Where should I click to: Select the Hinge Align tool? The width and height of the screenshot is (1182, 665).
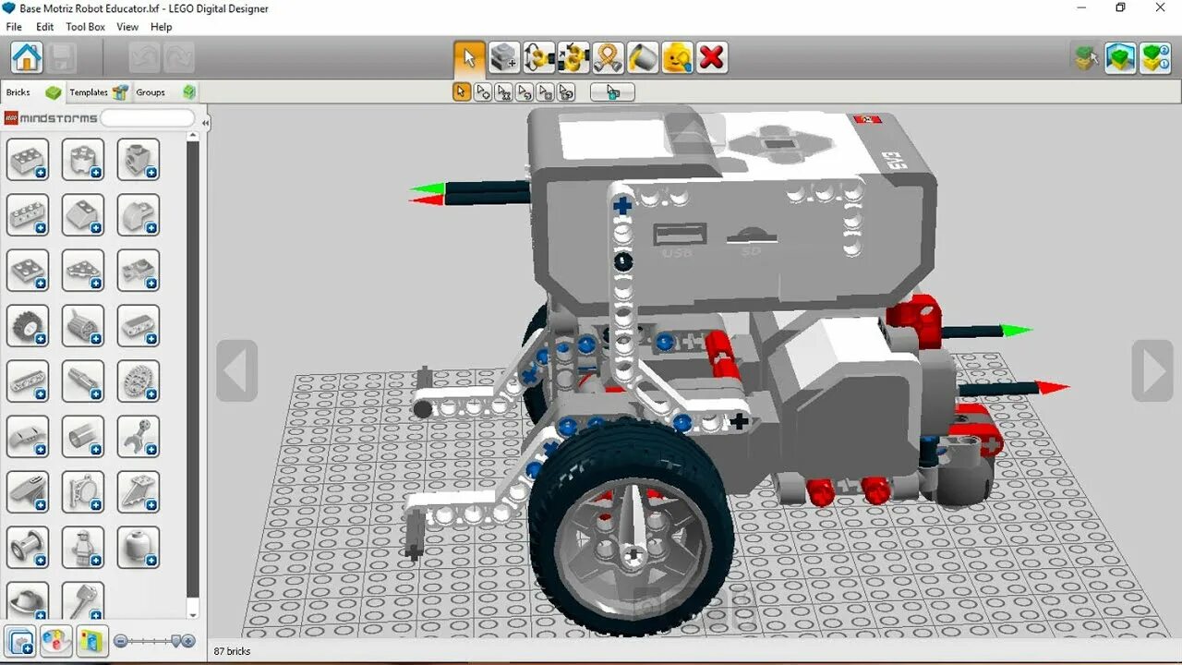(573, 57)
